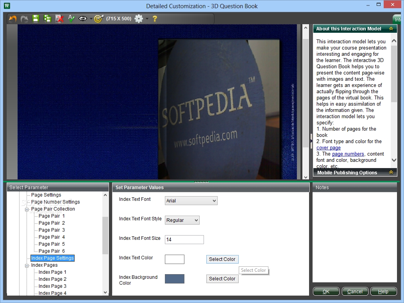Click preview area scroll up arrow
Image resolution: width=404 pixels, height=303 pixels.
click(x=306, y=28)
